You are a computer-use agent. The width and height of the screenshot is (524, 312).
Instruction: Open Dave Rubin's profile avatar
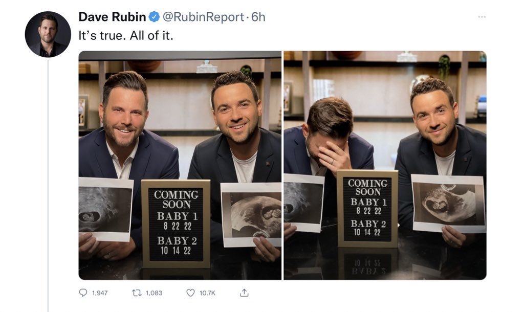[x=48, y=34]
